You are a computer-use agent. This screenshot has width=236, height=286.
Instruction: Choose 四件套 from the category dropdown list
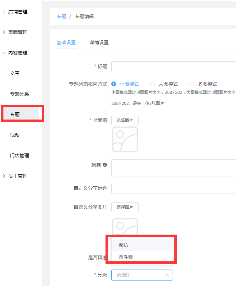coord(142,257)
